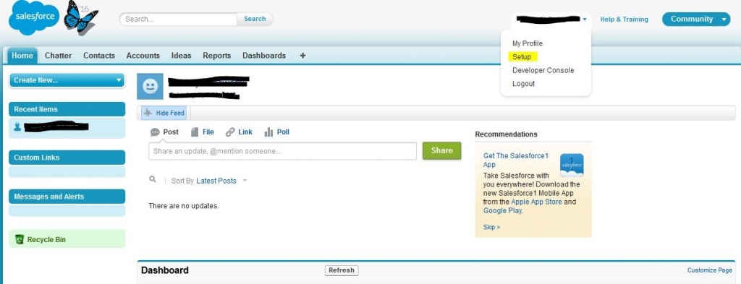This screenshot has width=741, height=284.
Task: Click the blue butterfly seasonal logo
Action: [80, 17]
